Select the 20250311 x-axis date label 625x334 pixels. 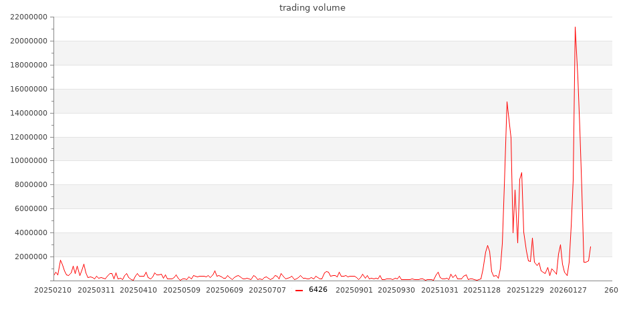(96, 290)
